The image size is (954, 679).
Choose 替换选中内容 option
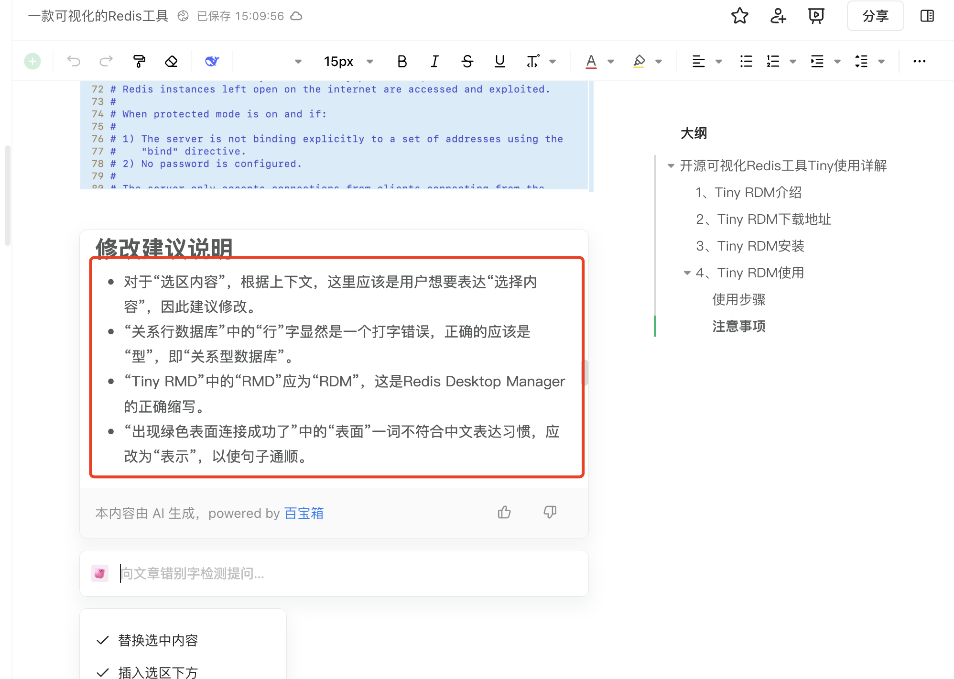(158, 640)
